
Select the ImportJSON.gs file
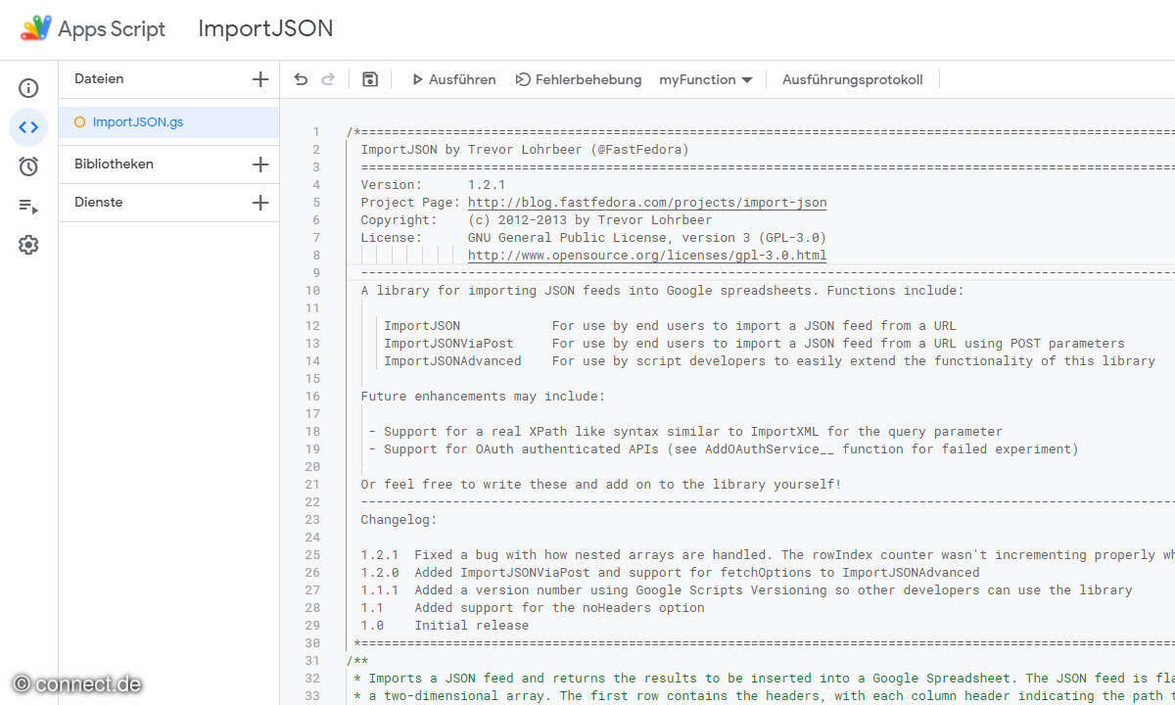point(168,122)
